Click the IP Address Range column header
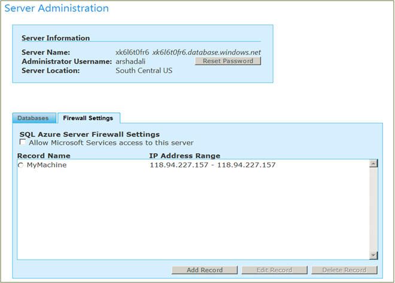395x283 pixels. (185, 156)
